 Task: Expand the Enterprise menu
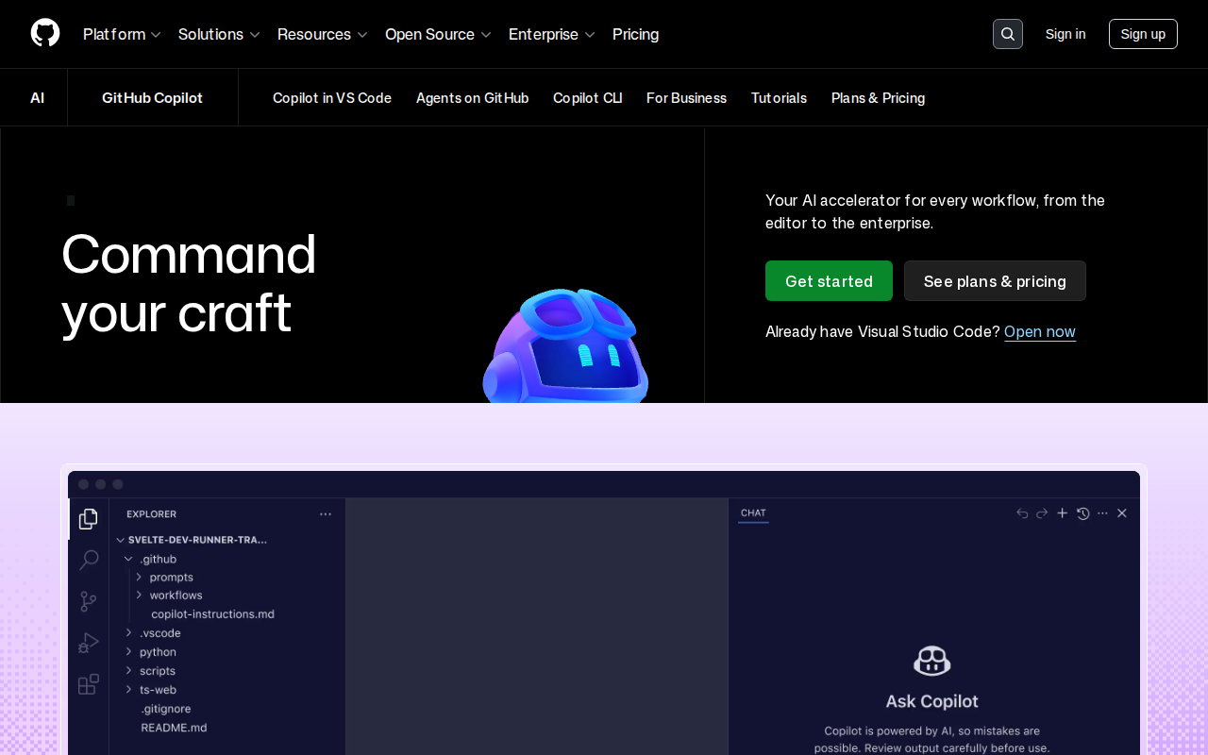(552, 34)
